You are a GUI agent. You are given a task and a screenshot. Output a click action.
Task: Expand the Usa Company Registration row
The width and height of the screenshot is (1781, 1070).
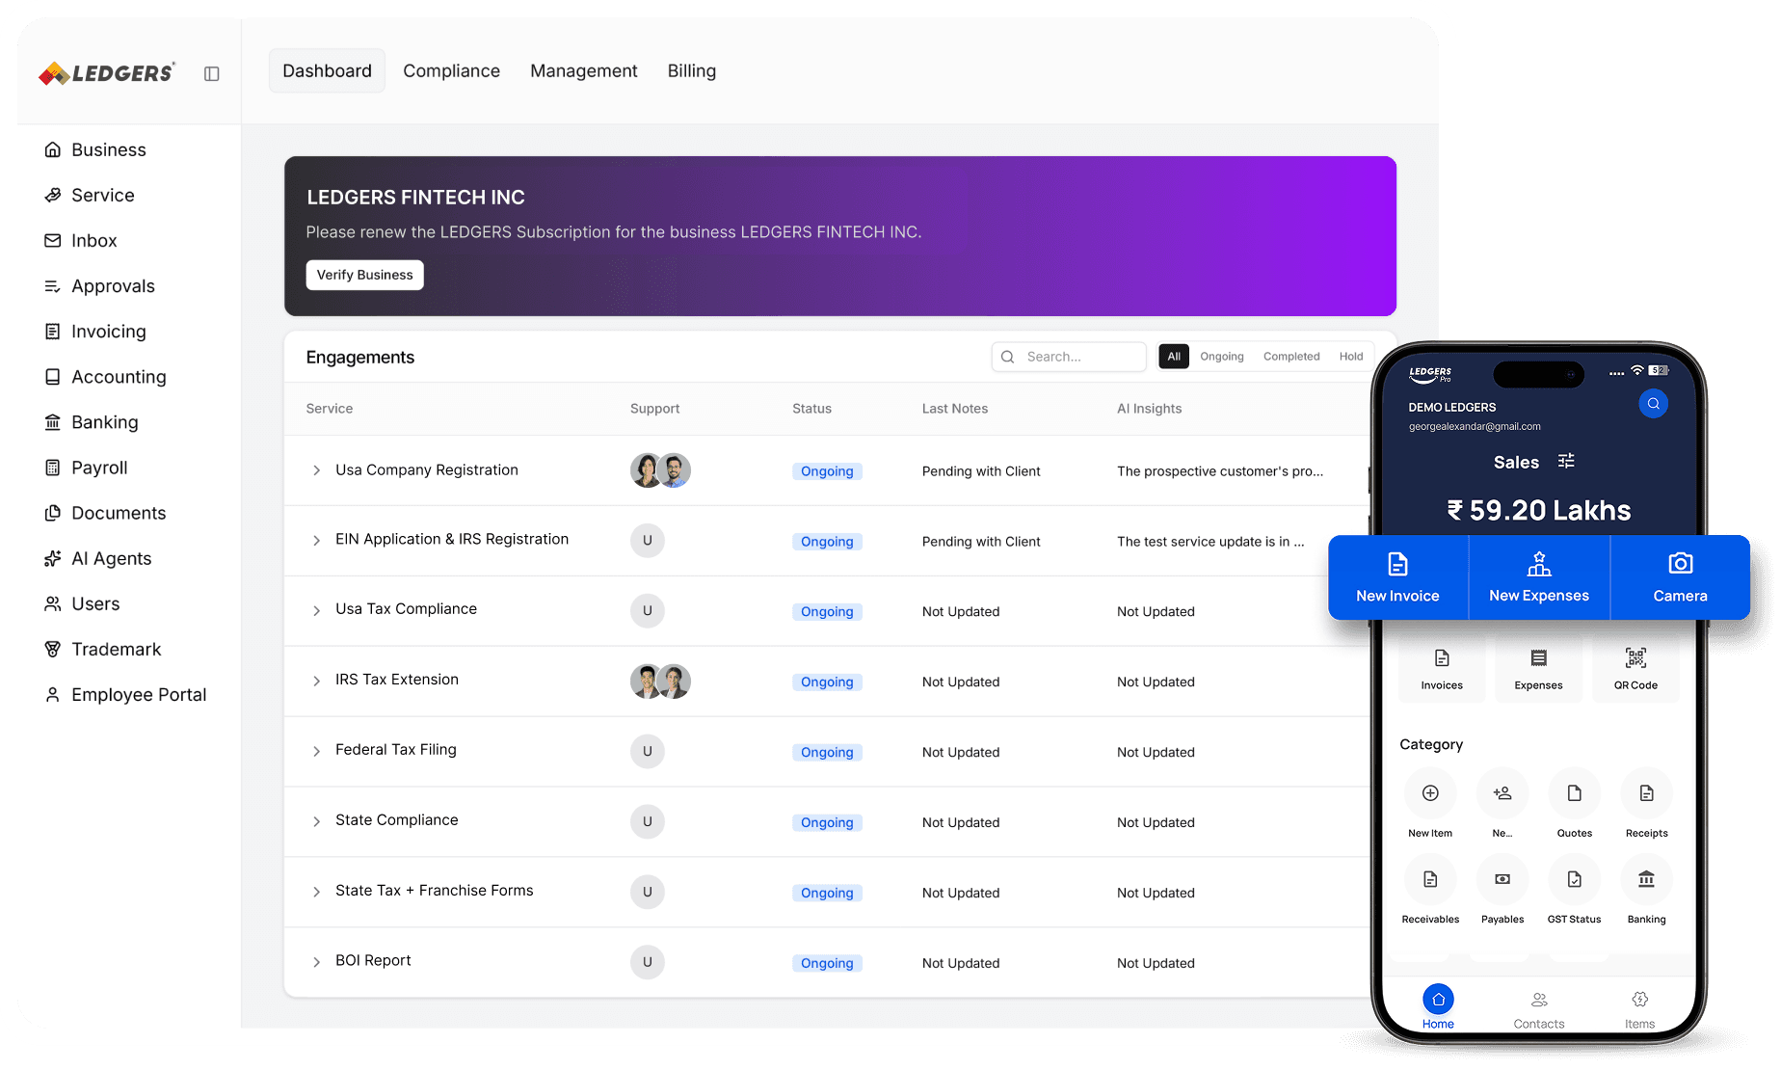click(x=316, y=470)
